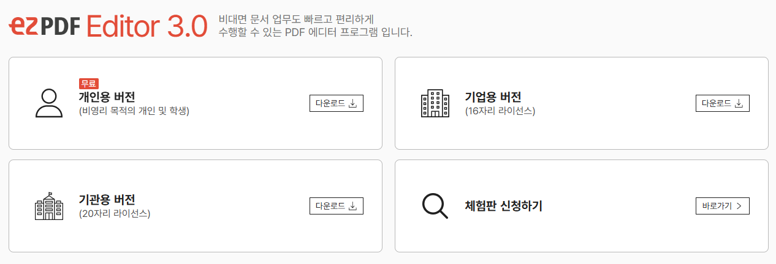The image size is (776, 264).
Task: Download the 개인용 버전
Action: click(x=337, y=104)
